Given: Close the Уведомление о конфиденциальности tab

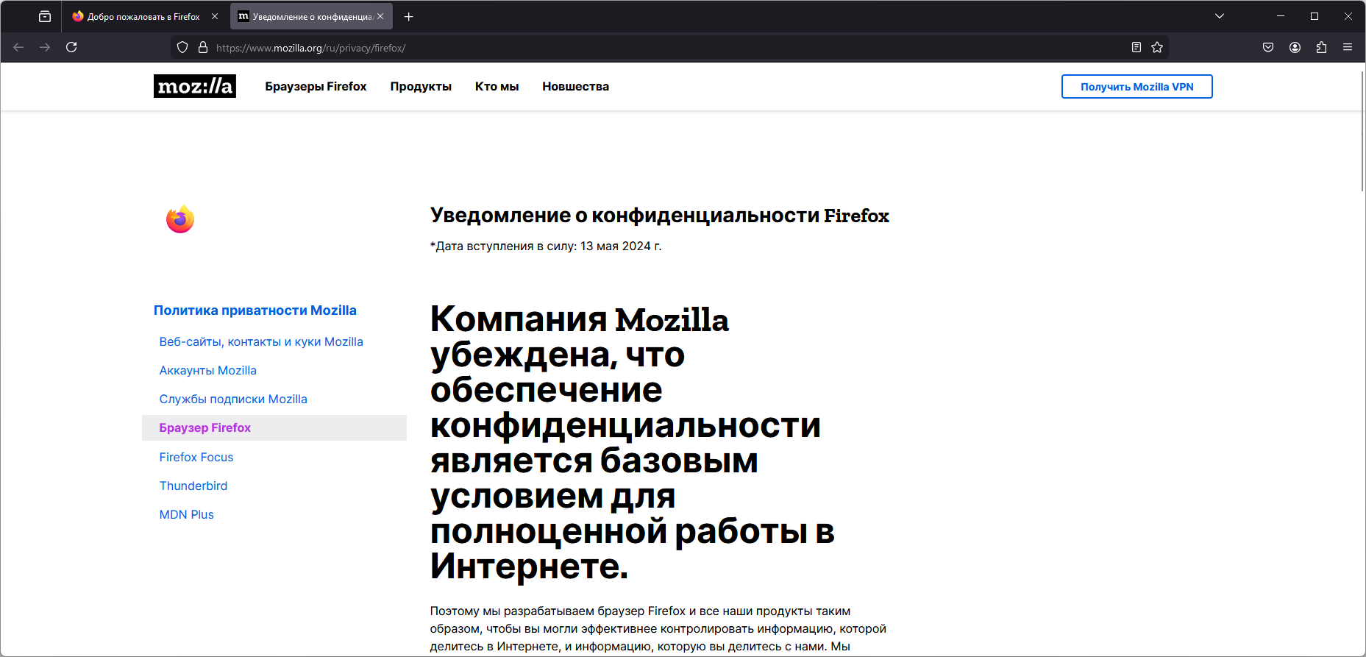Looking at the screenshot, I should 380,16.
